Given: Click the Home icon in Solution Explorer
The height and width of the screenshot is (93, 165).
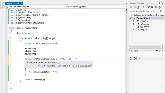Looking at the screenshot, I should pos(138,7).
